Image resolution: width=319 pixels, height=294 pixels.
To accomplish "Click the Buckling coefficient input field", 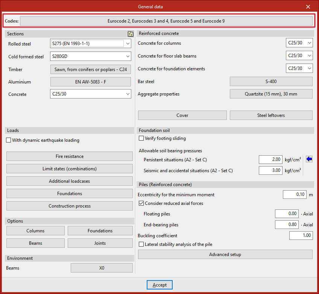I will click(x=301, y=236).
